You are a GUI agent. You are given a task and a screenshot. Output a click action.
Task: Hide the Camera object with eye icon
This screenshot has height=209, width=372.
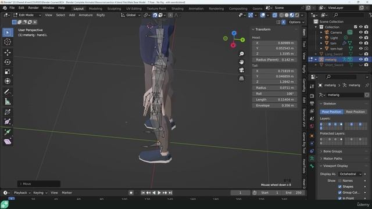[360, 33]
